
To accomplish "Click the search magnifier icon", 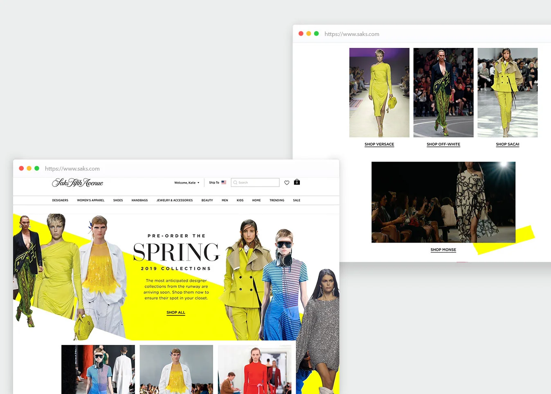I will click(235, 182).
